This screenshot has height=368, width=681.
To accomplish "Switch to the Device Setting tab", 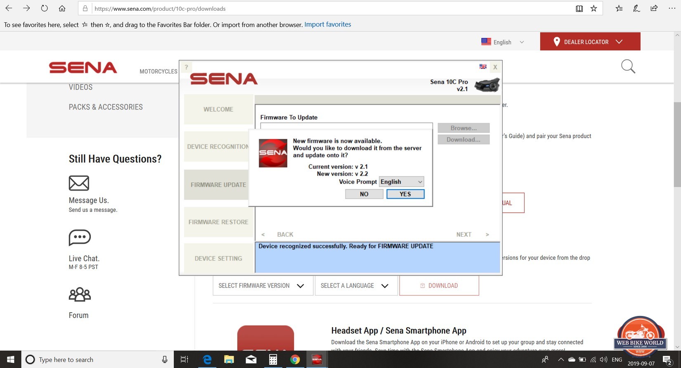I will pyautogui.click(x=218, y=259).
